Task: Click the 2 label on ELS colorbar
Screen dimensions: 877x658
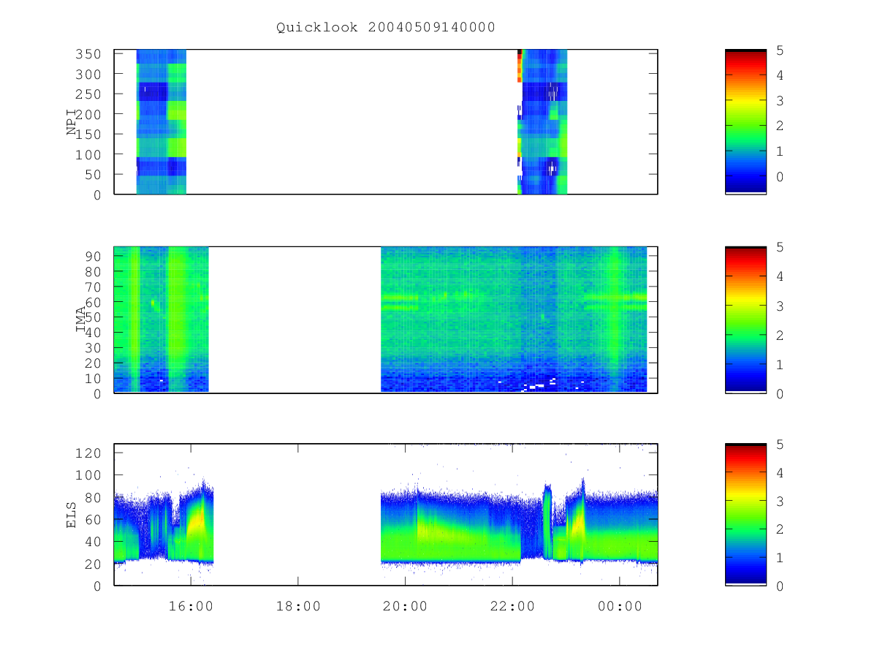Action: click(781, 529)
